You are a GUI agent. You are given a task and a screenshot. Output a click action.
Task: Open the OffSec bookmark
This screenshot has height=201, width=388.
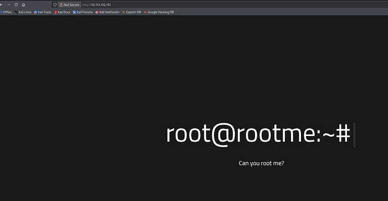pyautogui.click(x=6, y=12)
